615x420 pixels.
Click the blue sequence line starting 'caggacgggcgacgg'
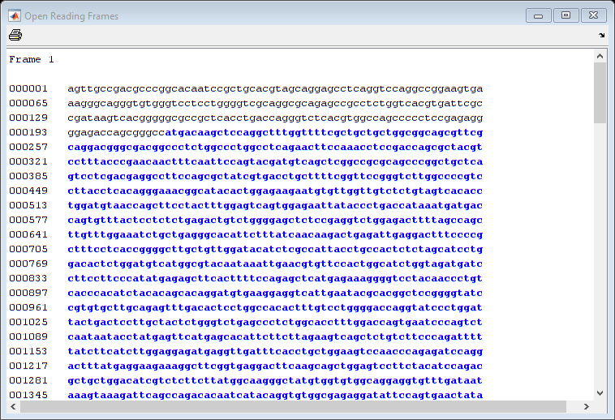point(275,148)
